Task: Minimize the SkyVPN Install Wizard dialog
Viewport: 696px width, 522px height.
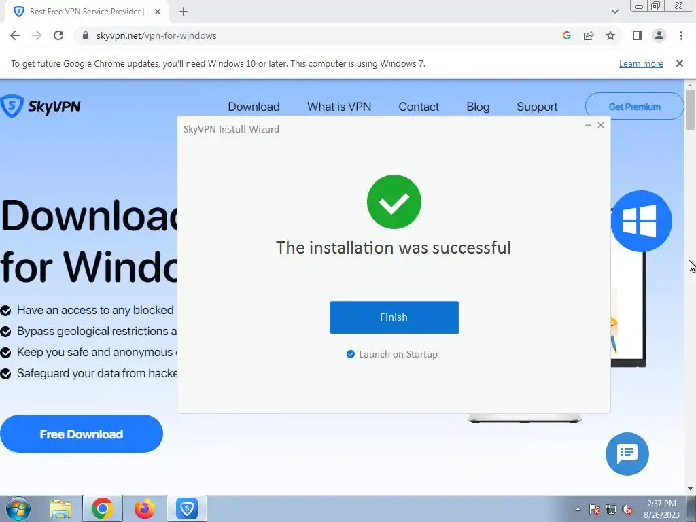Action: tap(588, 125)
